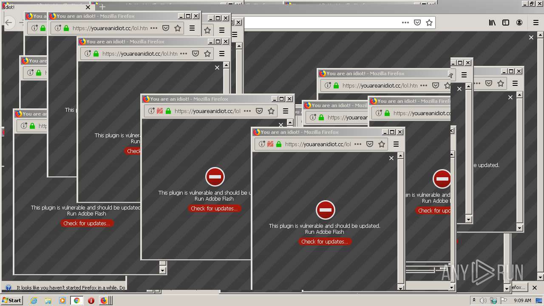This screenshot has height=306, width=544.
Task: Switch to Firefox group on taskbar
Action: 105,300
